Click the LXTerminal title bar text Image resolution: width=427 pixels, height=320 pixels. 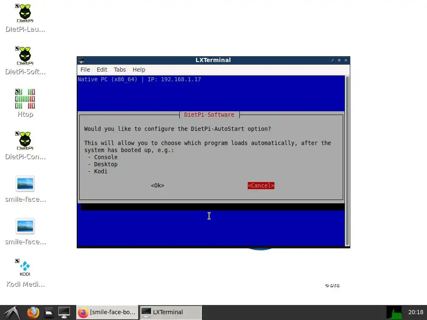213,60
